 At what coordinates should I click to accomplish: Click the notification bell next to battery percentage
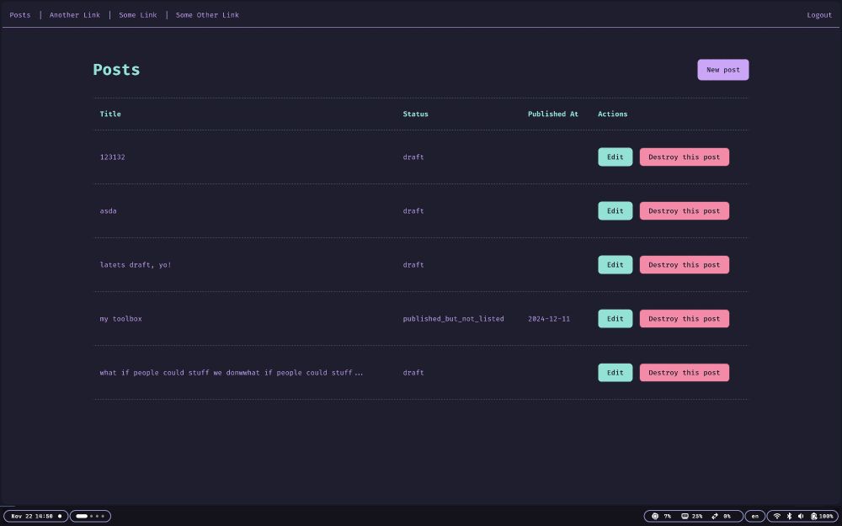(813, 516)
